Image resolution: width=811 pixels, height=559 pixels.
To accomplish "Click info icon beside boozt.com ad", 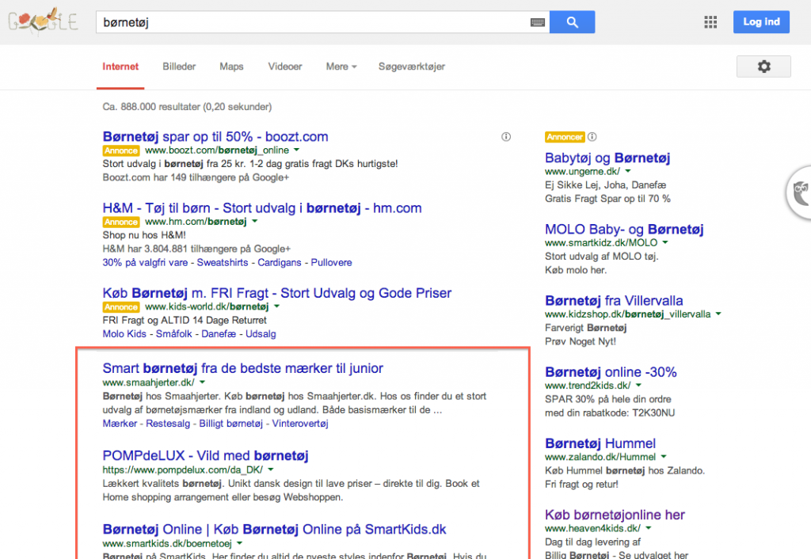I will coord(506,137).
